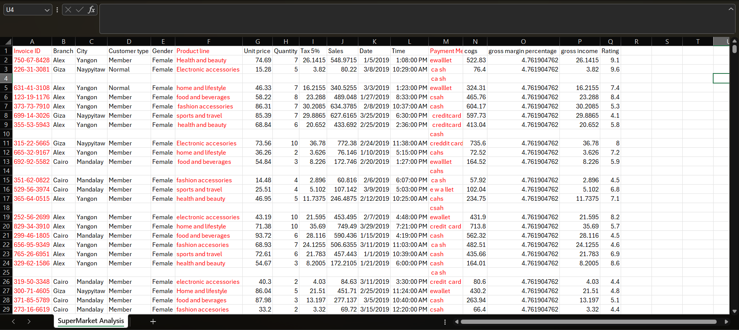Viewport: 739px width, 330px height.
Task: Click the sales value 548.9715 cell
Action: tap(343, 60)
